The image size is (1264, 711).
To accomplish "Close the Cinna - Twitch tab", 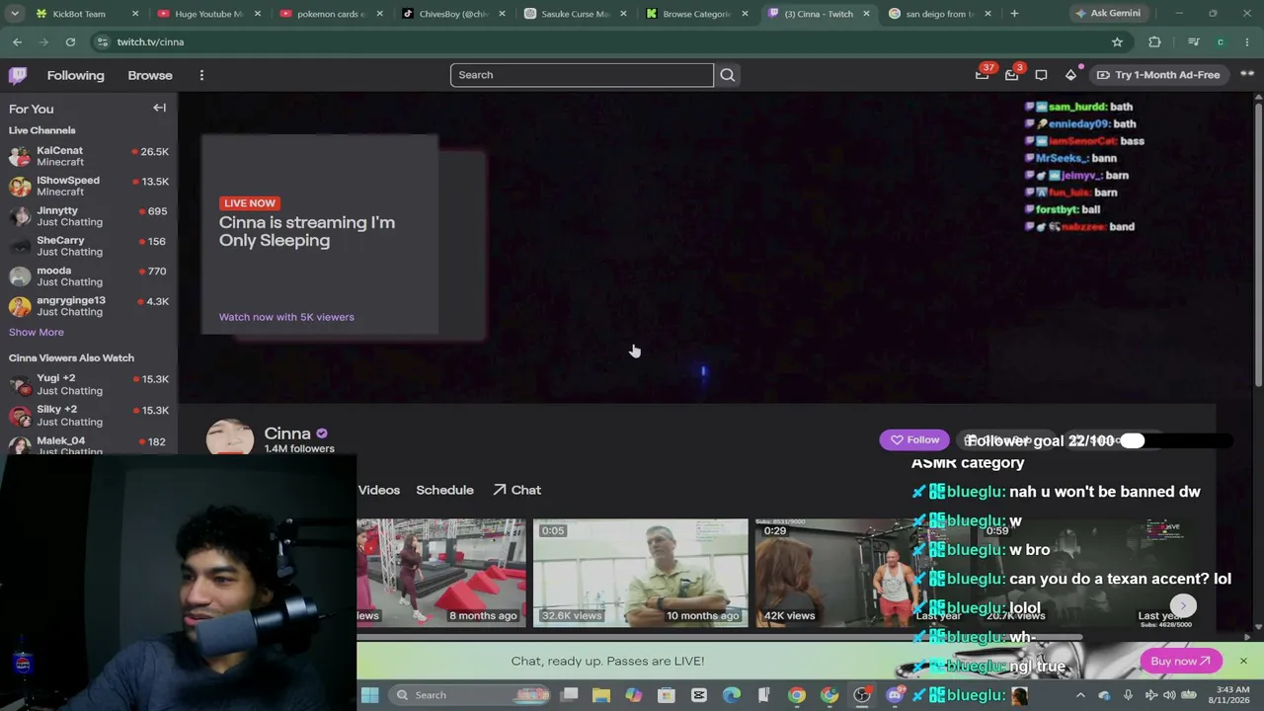I will point(867,14).
